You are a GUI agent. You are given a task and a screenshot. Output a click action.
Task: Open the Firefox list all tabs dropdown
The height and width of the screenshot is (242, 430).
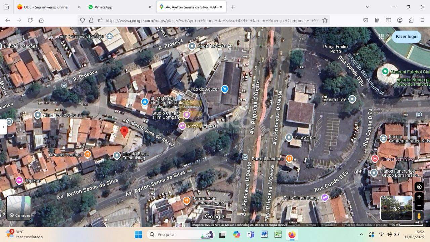[x=368, y=7]
